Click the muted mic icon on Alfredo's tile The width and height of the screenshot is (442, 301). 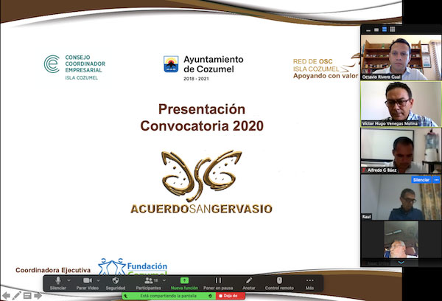coord(364,170)
